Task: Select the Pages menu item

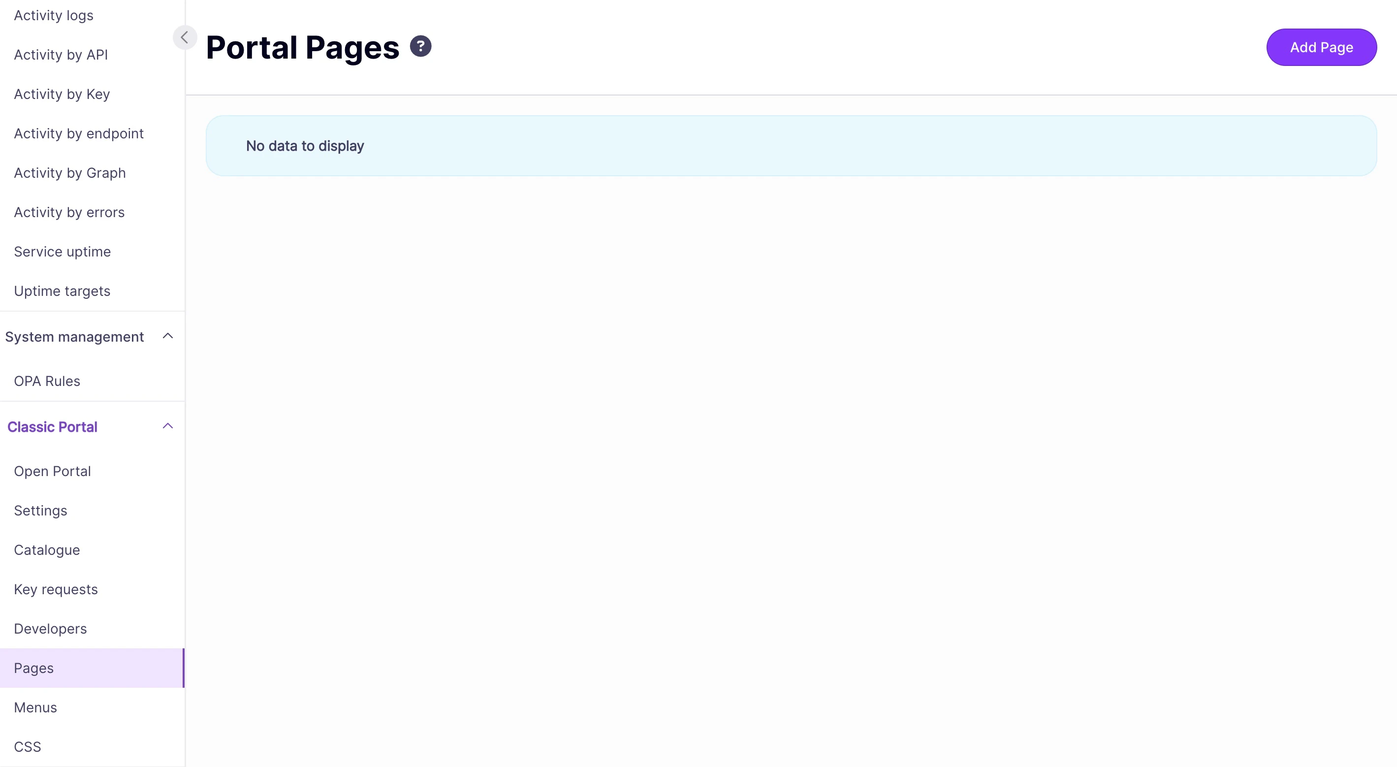Action: (33, 668)
